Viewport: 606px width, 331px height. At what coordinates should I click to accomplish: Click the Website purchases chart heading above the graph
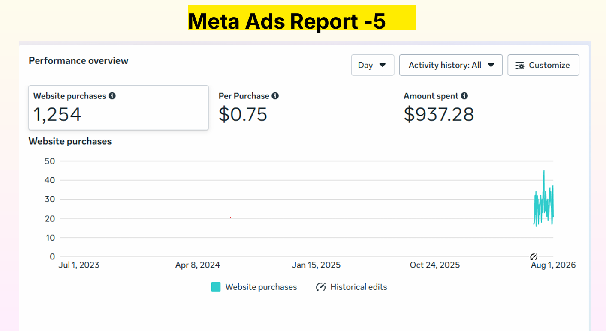coord(70,141)
